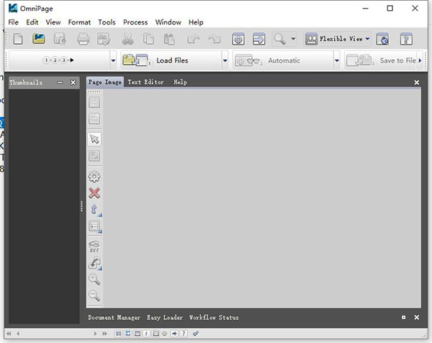This screenshot has width=432, height=343.
Task: Click the checkmark icon in the status bar
Action: [196, 334]
